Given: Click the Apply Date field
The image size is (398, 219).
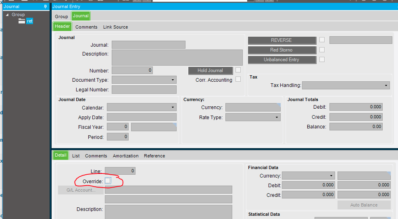Looking at the screenshot, I should pos(142,117).
